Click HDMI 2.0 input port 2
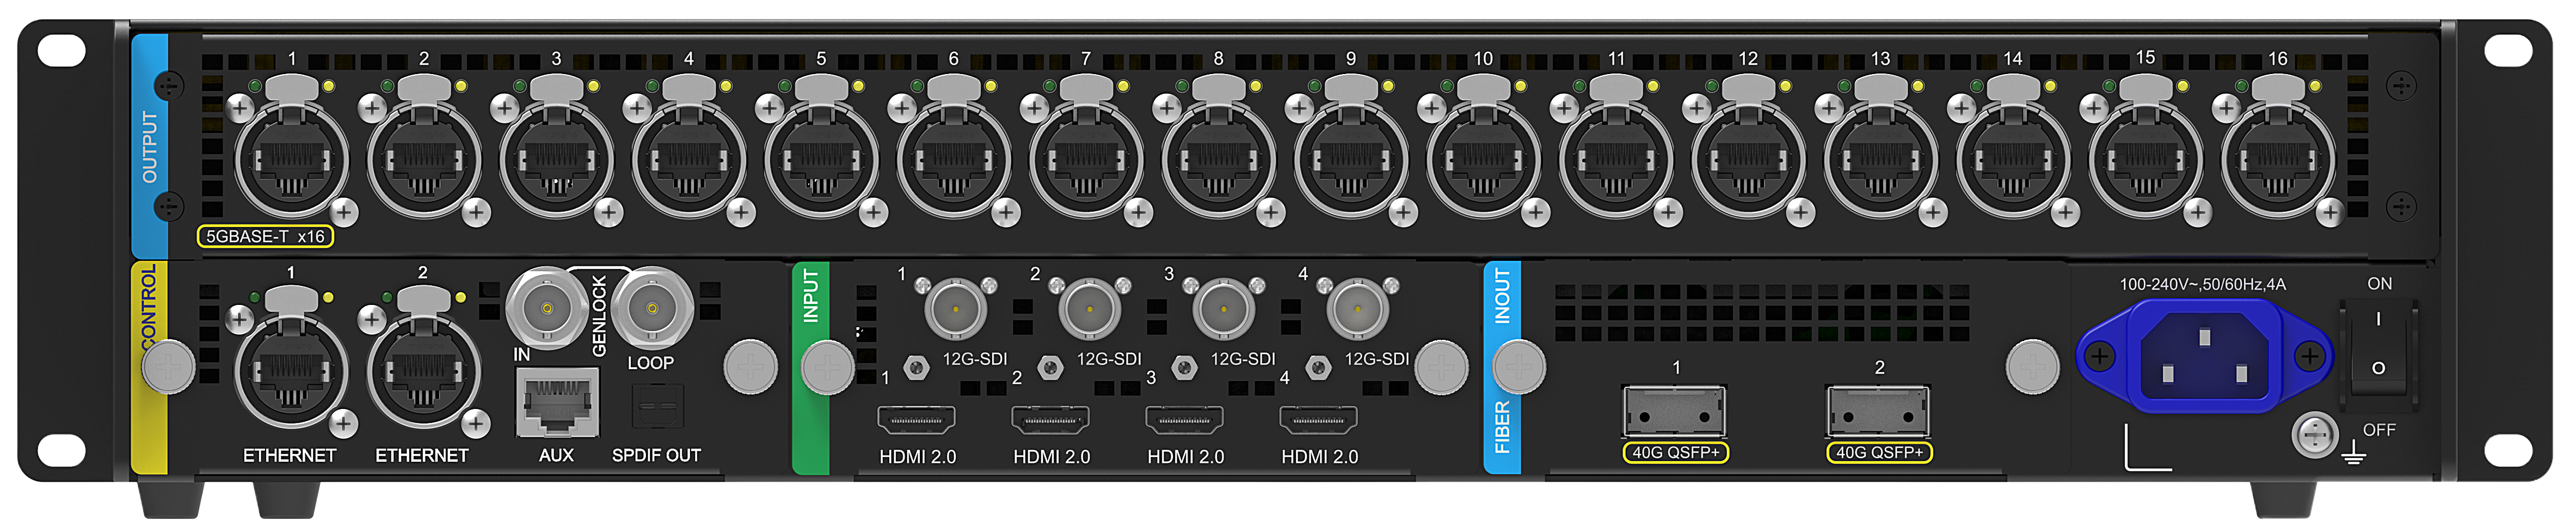2576x532 pixels. pyautogui.click(x=1050, y=419)
